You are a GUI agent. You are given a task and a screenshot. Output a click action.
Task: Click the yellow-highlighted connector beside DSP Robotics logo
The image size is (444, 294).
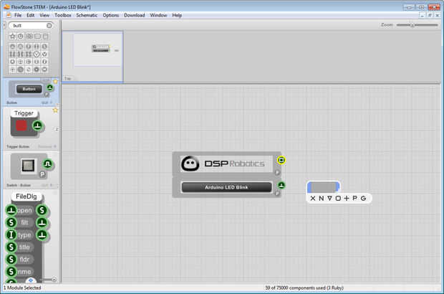281,160
